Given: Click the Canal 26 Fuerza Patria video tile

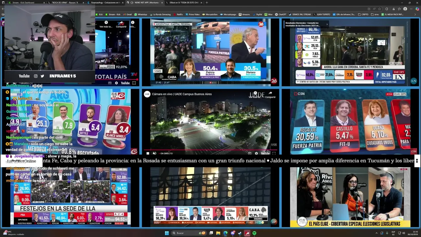Looking at the screenshot, I should [x=210, y=52].
